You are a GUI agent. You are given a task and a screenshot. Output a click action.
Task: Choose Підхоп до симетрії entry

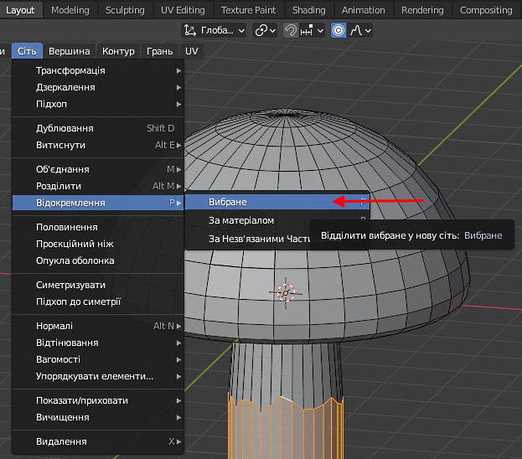tap(98, 302)
